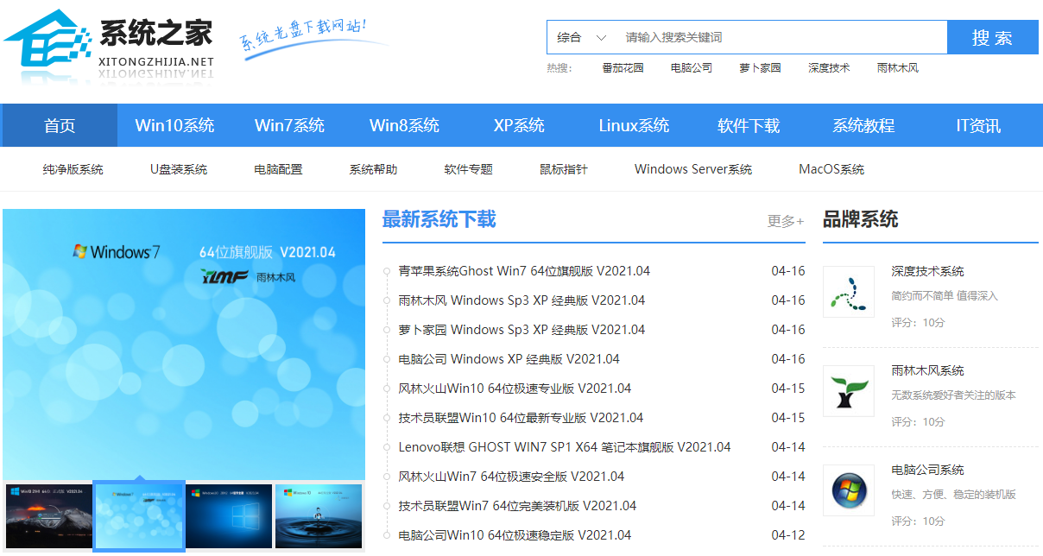
Task: Click the 更多+ link for latest systems
Action: [x=786, y=221]
